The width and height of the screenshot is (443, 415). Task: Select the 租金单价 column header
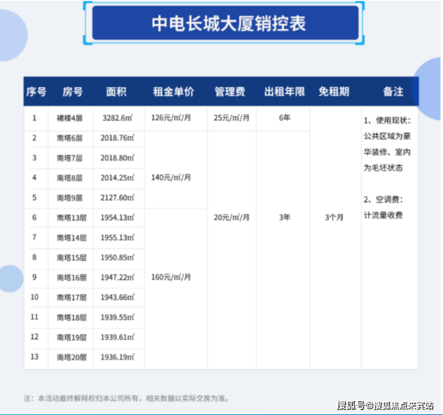[174, 92]
